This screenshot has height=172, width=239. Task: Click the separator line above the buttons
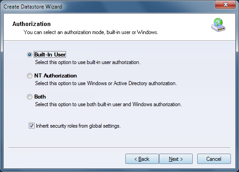pos(119,147)
